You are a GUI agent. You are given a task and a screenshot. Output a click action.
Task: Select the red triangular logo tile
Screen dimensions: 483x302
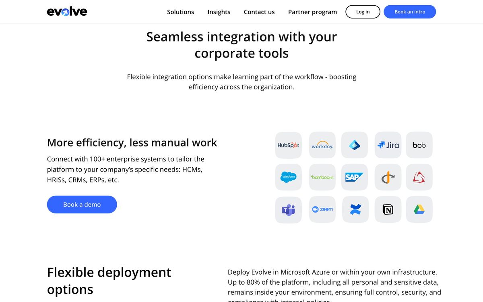pyautogui.click(x=419, y=177)
